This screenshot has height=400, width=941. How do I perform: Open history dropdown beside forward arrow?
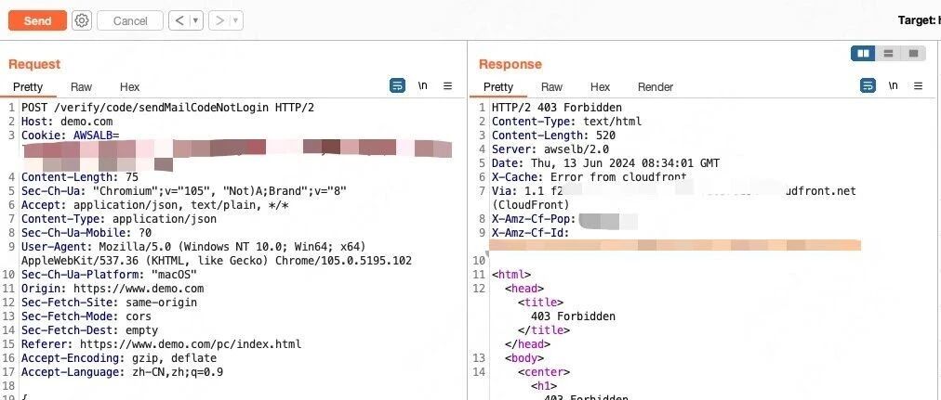coord(236,20)
